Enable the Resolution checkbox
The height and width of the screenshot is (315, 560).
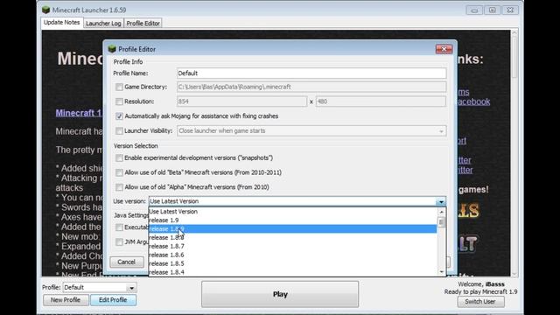[119, 101]
